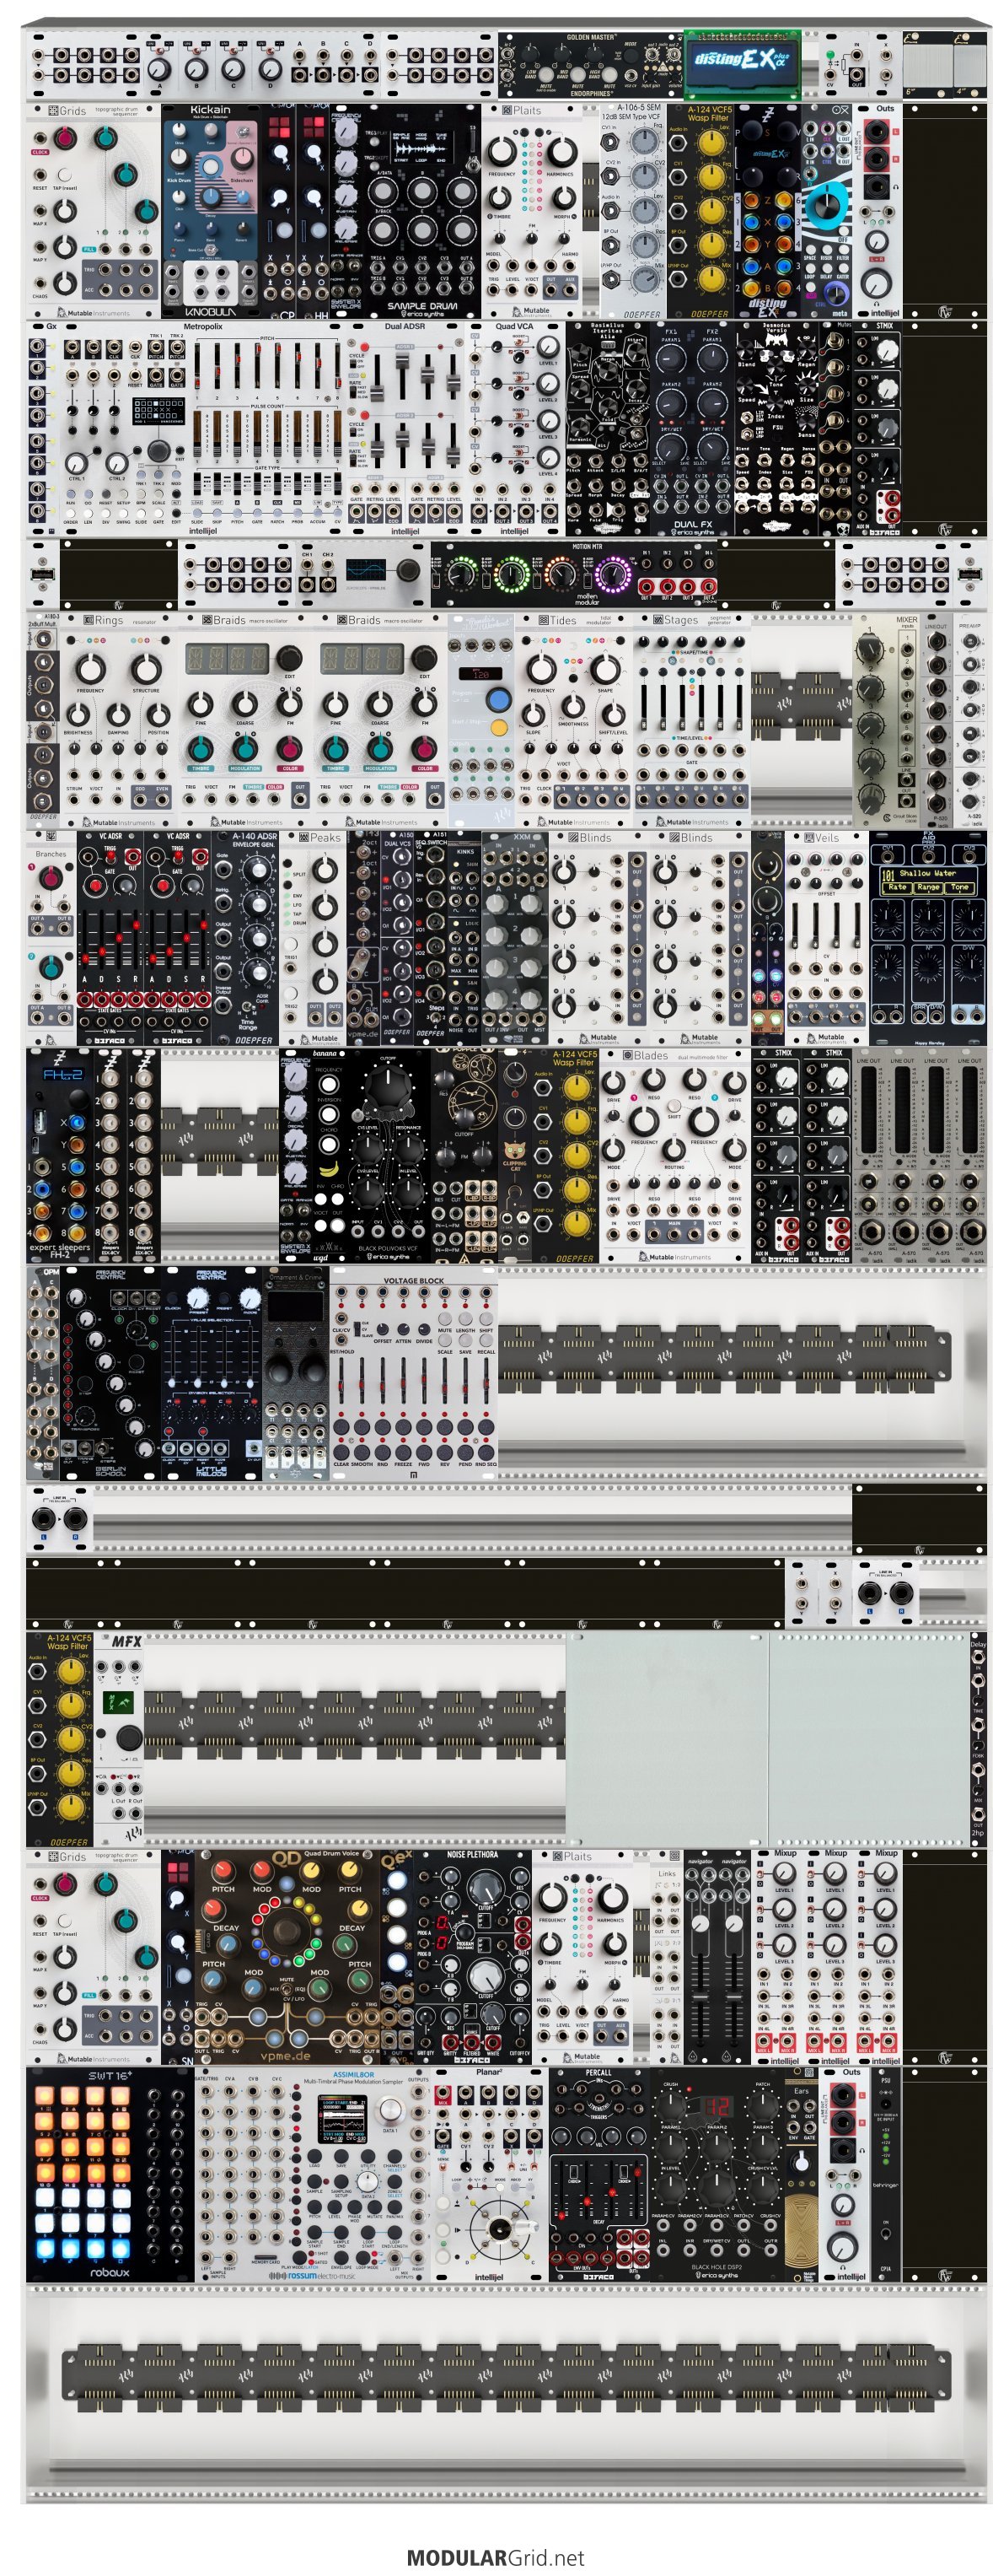This screenshot has width=993, height=2576.
Task: Follow the MODULARGrid.net link
Action: 496,2557
